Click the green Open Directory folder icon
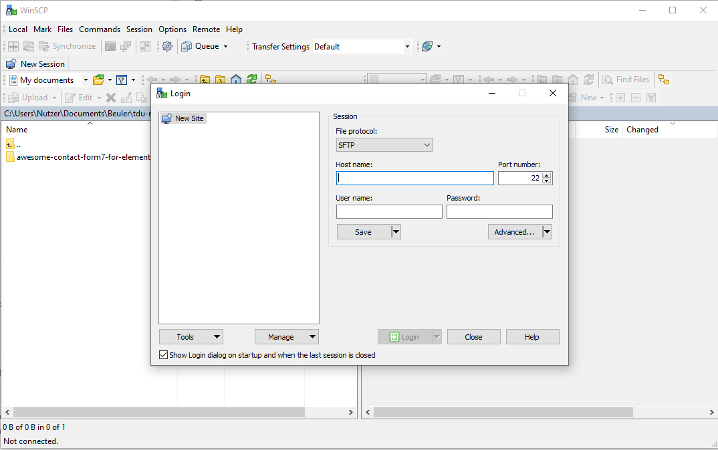 (x=98, y=80)
